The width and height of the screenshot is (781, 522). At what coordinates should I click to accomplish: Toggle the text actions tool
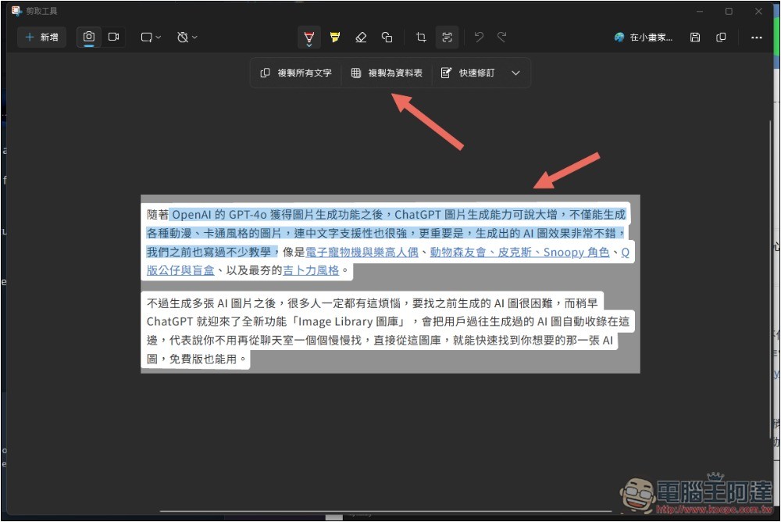pos(447,37)
